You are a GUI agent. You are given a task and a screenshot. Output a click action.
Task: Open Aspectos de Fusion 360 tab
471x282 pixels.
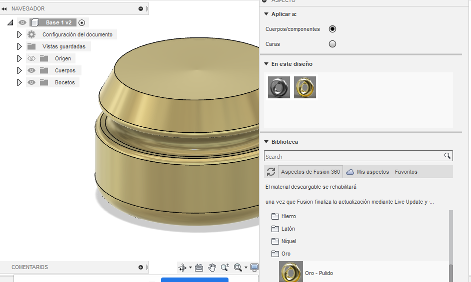(310, 172)
